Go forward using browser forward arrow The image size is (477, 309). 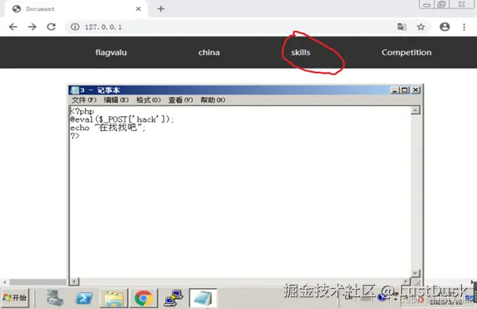coord(32,27)
